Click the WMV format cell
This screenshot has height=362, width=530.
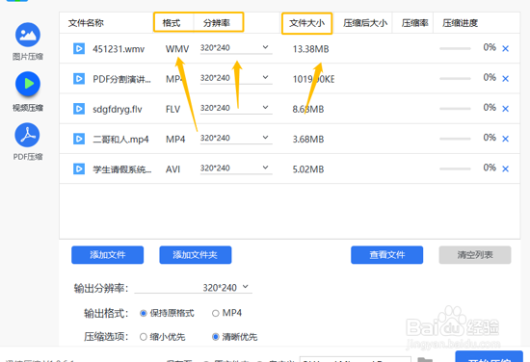(x=177, y=49)
